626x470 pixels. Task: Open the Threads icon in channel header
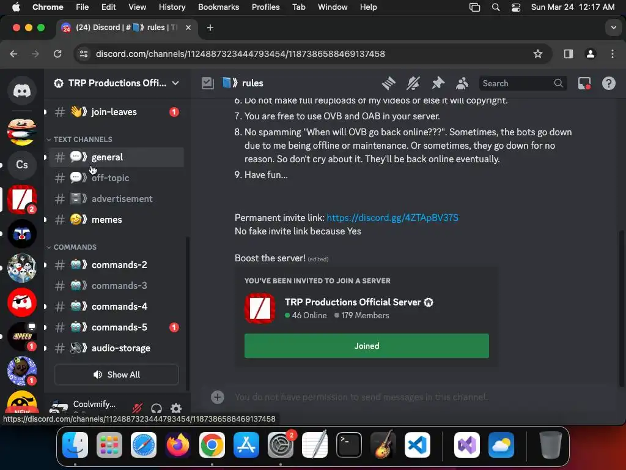coord(388,83)
